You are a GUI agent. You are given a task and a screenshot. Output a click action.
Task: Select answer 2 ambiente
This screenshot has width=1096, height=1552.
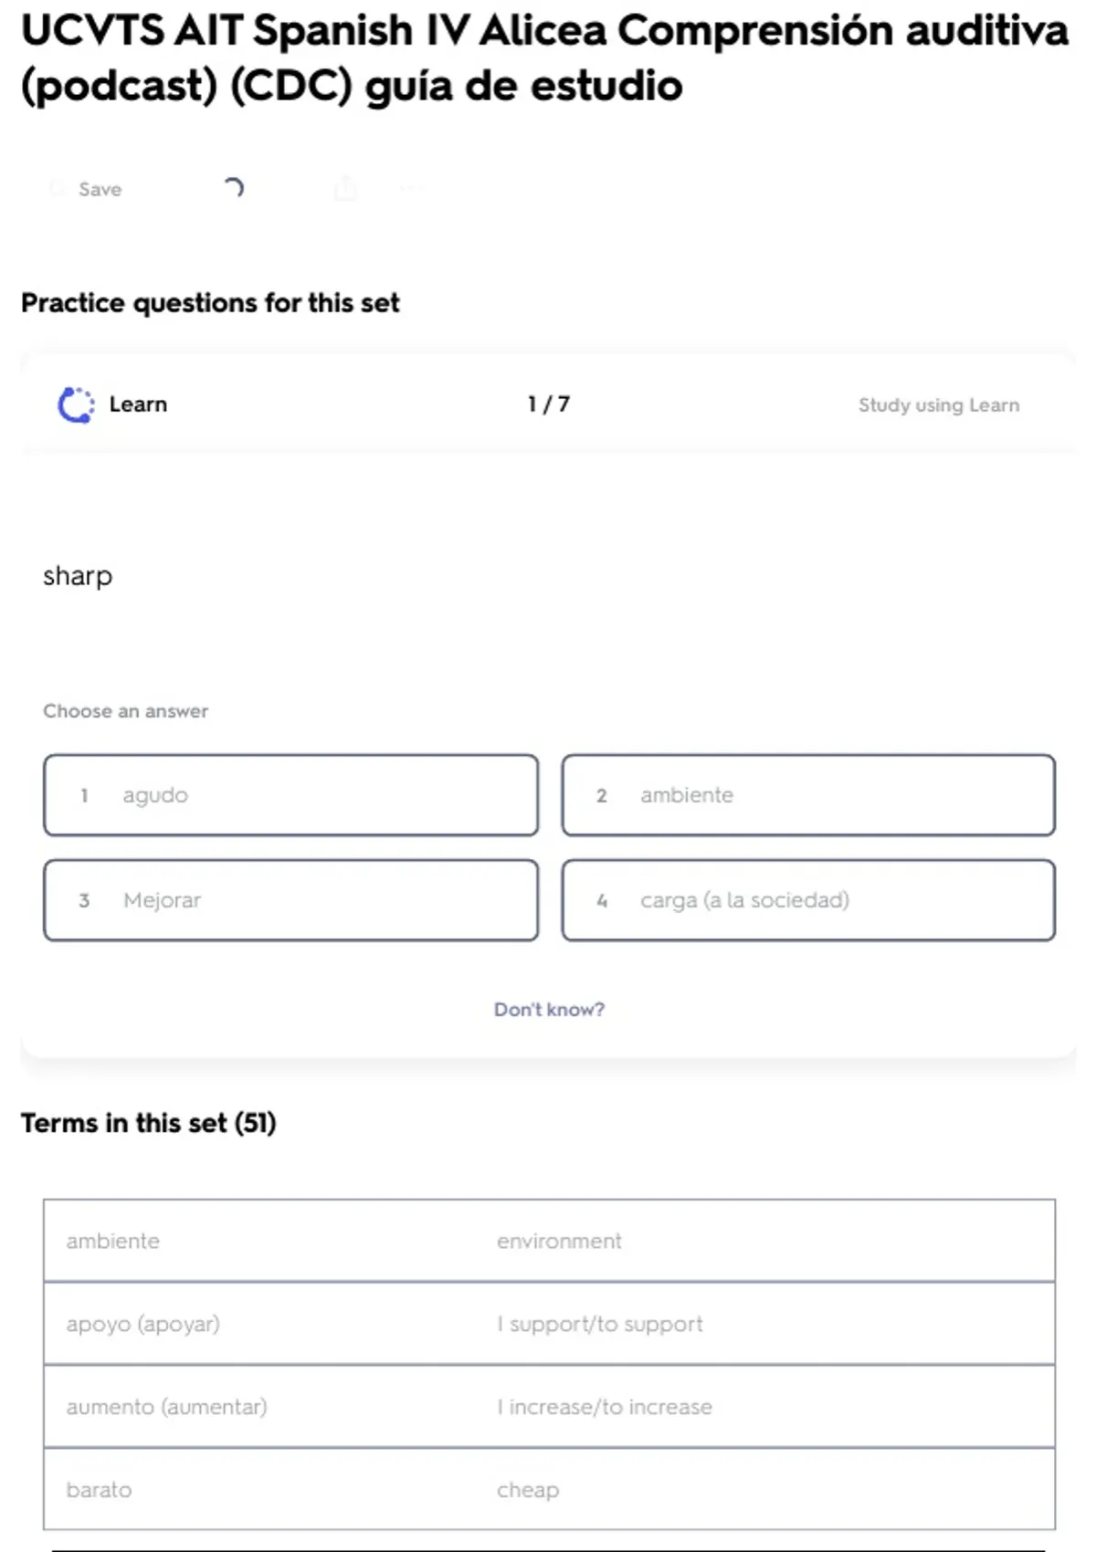(808, 795)
